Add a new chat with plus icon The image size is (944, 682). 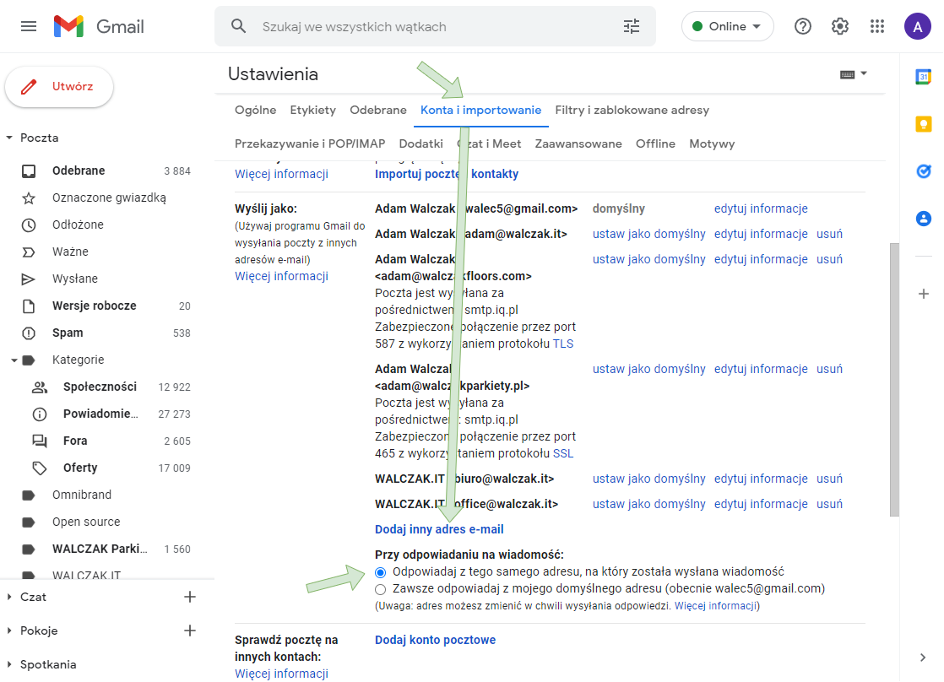(x=190, y=597)
